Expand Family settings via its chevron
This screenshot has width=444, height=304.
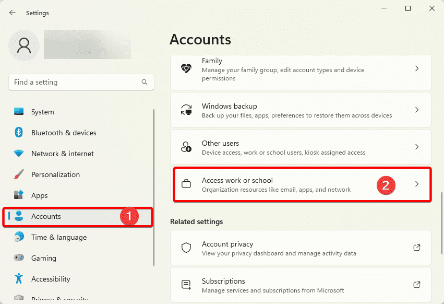coord(417,68)
